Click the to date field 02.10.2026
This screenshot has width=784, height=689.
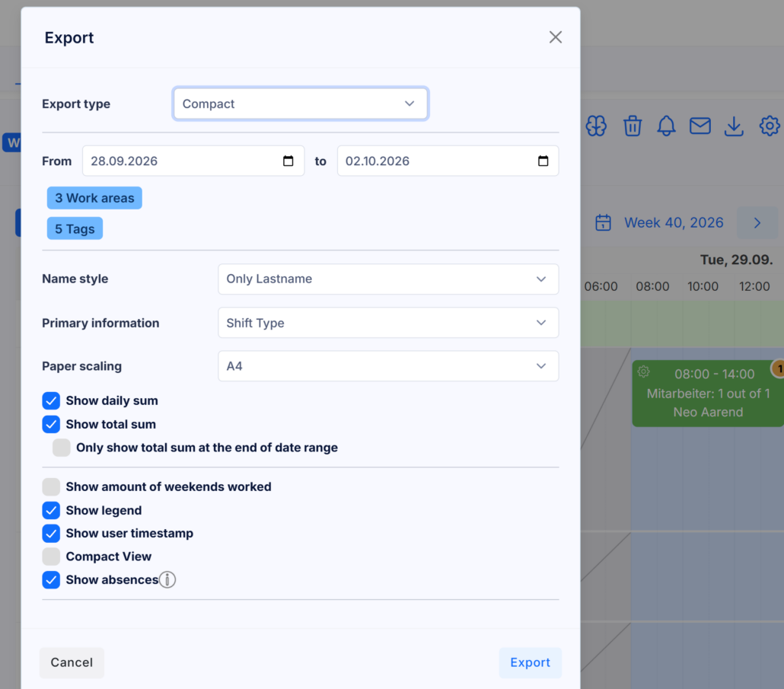point(448,161)
